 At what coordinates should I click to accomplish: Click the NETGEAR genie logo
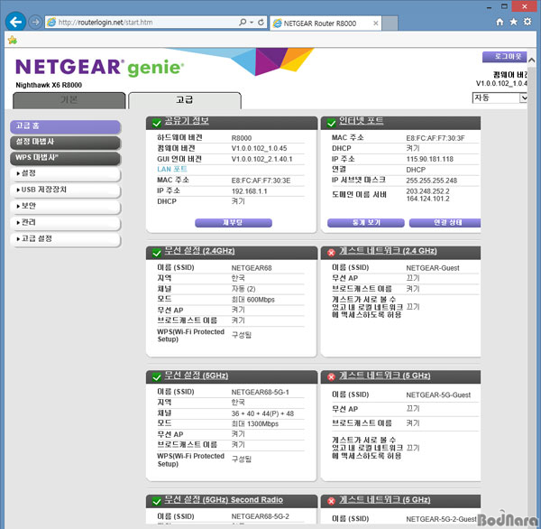tap(100, 67)
